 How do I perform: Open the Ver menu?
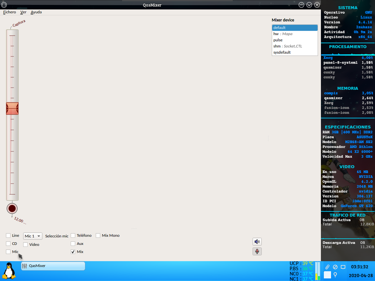click(x=23, y=12)
